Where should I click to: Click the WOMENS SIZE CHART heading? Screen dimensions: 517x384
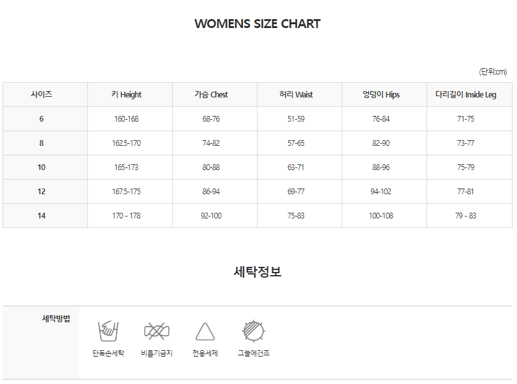258,24
